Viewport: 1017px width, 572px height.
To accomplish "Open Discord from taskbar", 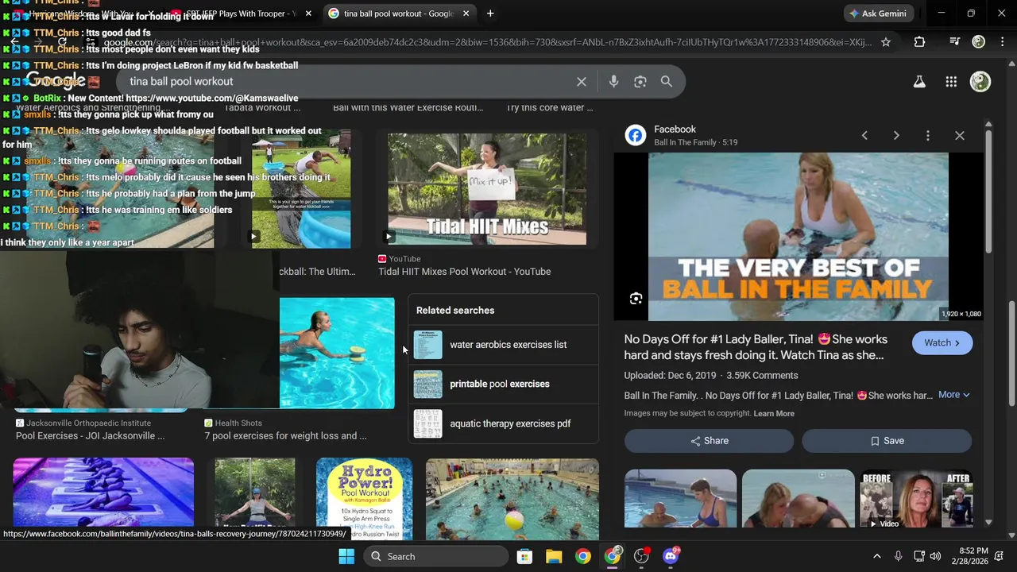I will click(671, 556).
